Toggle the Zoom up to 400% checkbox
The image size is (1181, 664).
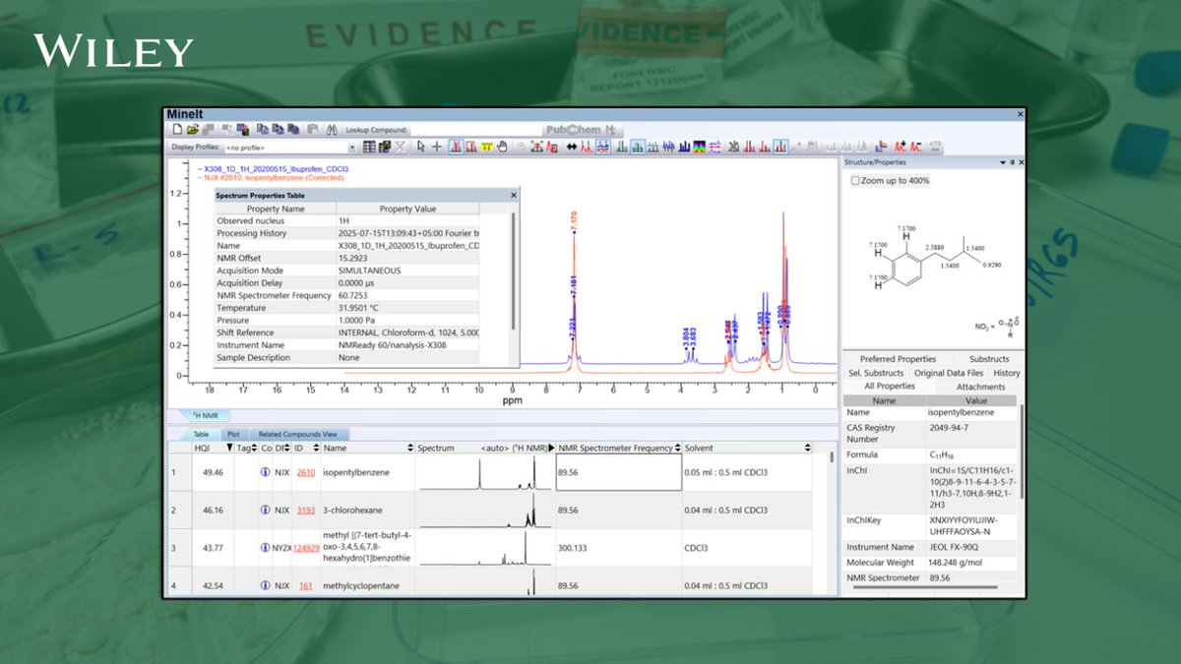pos(853,181)
